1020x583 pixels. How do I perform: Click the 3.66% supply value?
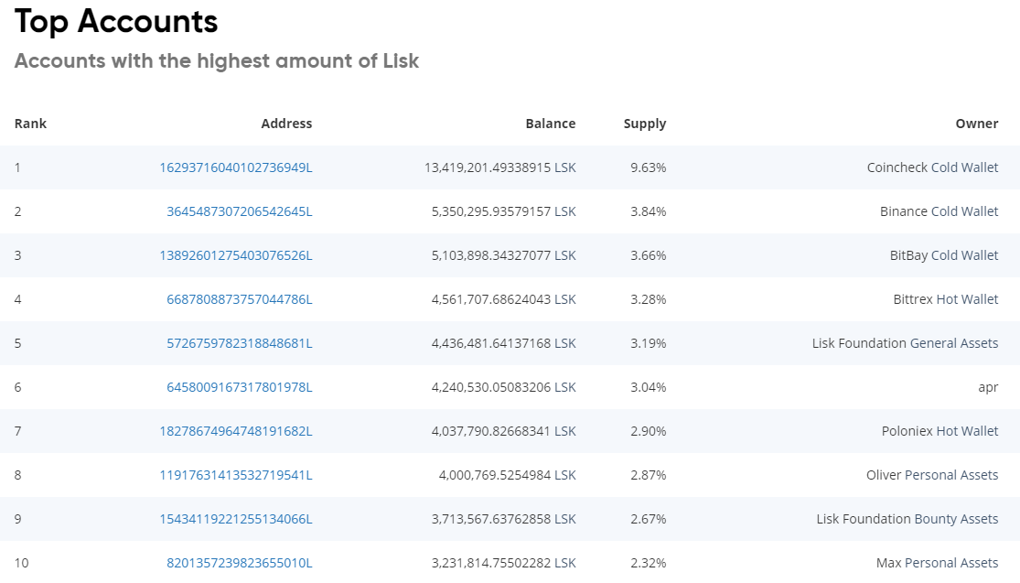(x=648, y=255)
